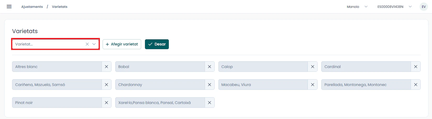Delete the Macabeu, Viura variety
Screen dimensions: 432x119
click(313, 85)
